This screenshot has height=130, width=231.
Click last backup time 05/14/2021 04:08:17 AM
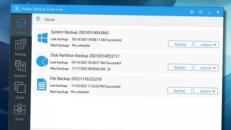coord(89,39)
